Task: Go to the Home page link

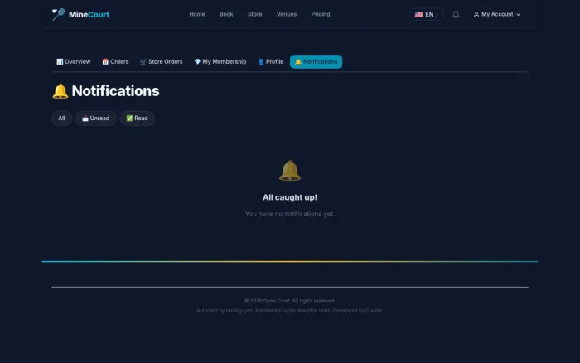Action: (197, 14)
